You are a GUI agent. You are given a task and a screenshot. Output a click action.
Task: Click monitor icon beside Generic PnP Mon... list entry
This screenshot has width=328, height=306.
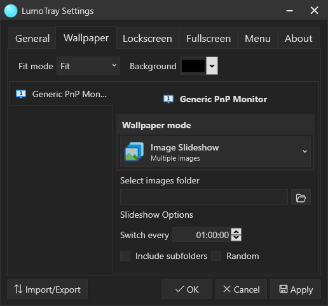(x=21, y=94)
